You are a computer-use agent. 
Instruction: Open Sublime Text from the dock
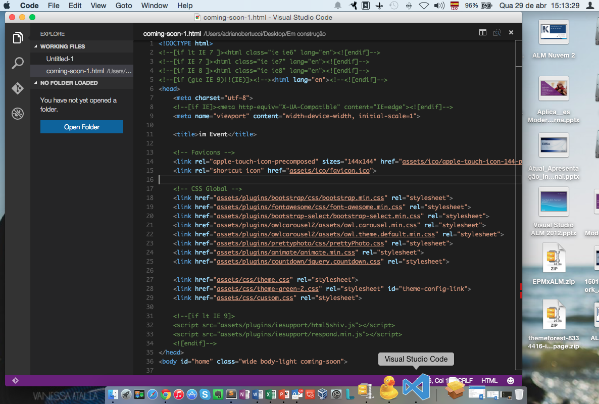point(231,394)
